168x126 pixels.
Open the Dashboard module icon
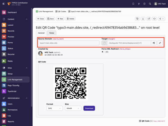(4, 12)
